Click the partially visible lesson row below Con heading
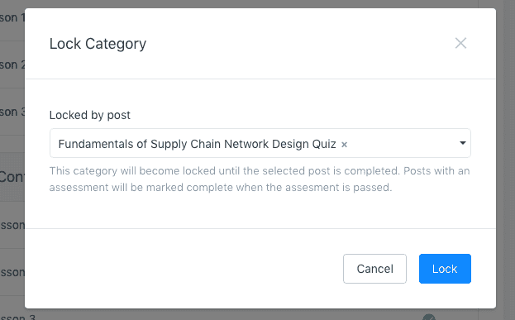515x320 pixels. 12,225
